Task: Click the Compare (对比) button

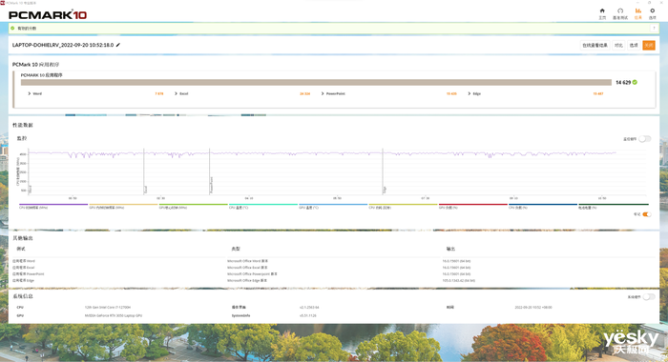Action: coord(618,45)
